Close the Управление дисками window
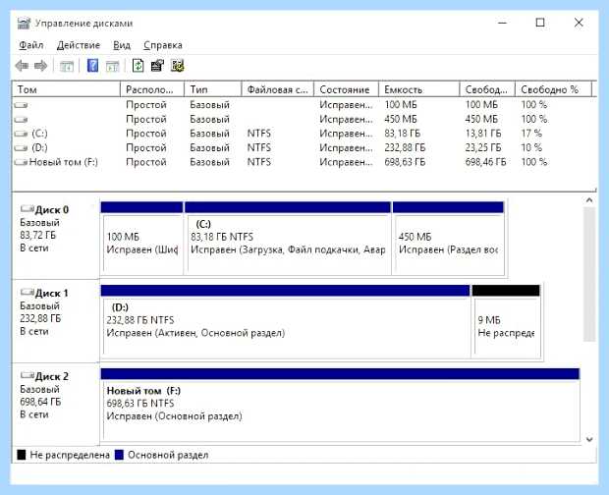Viewport: 609px width, 495px height. tap(579, 23)
